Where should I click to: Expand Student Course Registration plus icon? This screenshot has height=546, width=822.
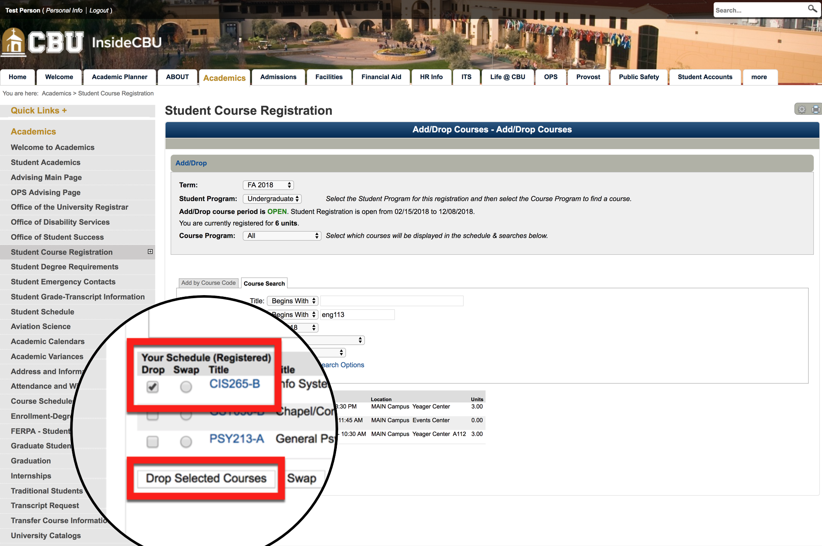pos(150,252)
